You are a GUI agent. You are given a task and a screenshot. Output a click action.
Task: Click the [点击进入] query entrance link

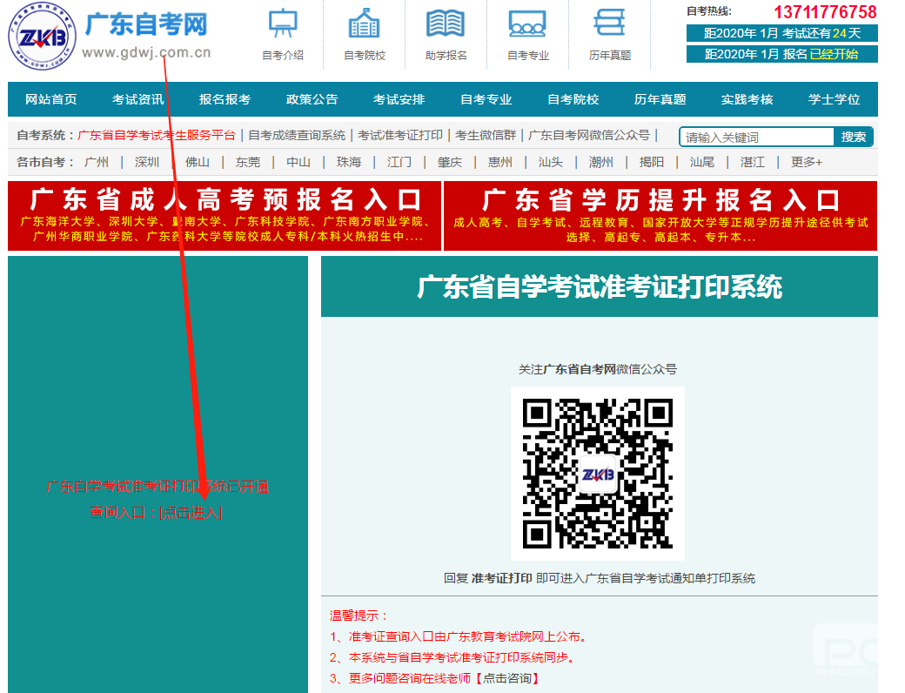pyautogui.click(x=191, y=513)
